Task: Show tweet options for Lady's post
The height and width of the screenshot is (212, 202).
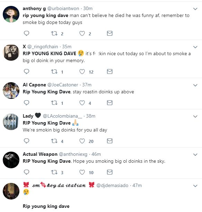Action: pos(195,117)
